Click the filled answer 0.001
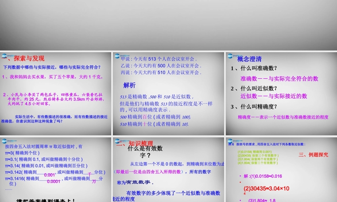Image resolution: width=337 pixels, height=202 pixels. click(x=50, y=175)
